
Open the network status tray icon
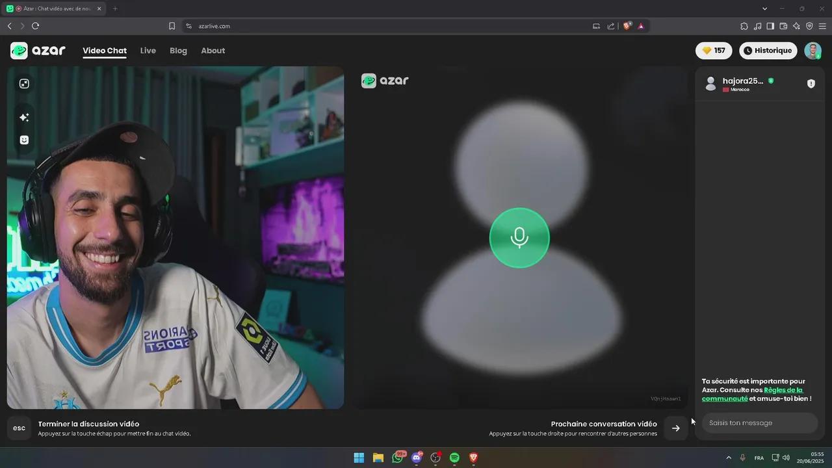point(775,458)
